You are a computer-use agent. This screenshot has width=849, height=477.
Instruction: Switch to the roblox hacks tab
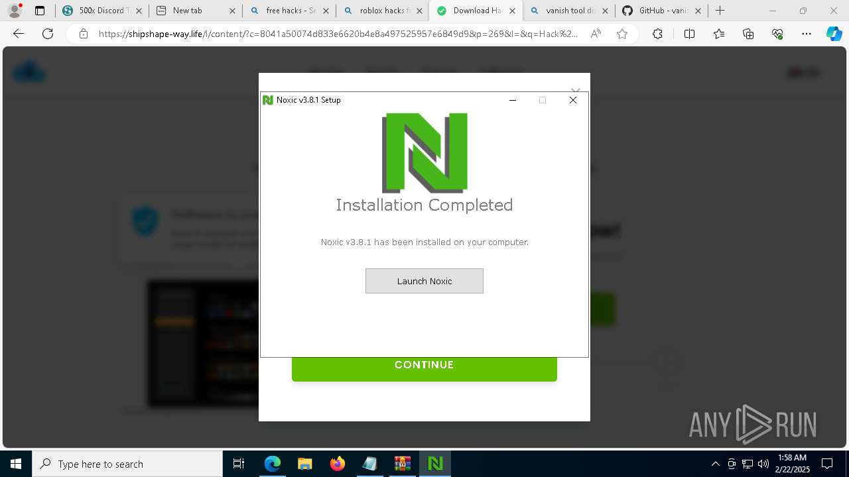pos(375,11)
